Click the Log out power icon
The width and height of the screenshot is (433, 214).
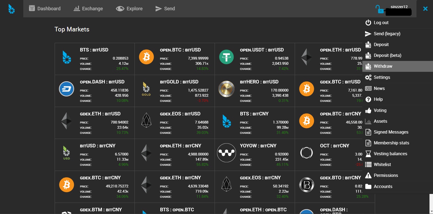click(368, 22)
